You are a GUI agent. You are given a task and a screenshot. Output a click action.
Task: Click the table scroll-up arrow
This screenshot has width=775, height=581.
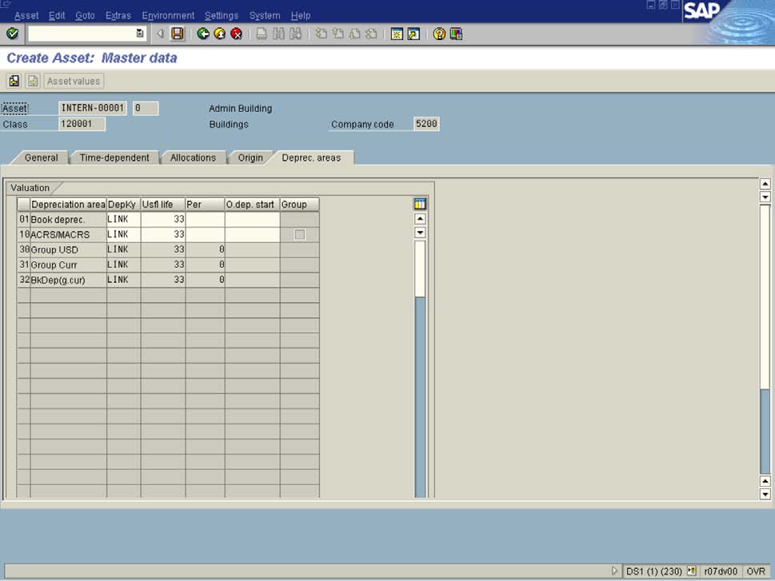click(x=419, y=218)
